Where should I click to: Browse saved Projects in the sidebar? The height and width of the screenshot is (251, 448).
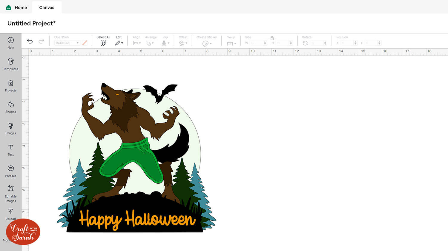pyautogui.click(x=10, y=86)
